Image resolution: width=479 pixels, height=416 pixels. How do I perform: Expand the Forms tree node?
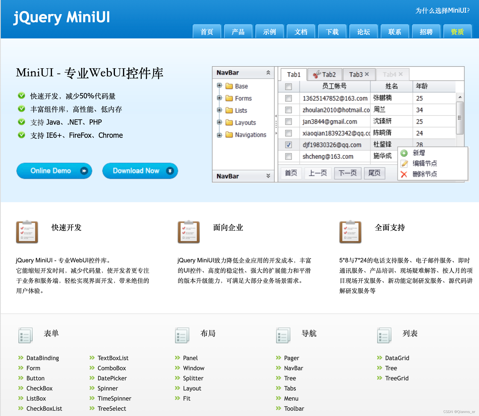point(219,98)
